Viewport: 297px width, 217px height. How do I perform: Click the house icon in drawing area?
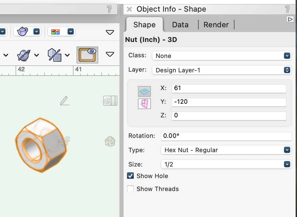click(x=110, y=141)
